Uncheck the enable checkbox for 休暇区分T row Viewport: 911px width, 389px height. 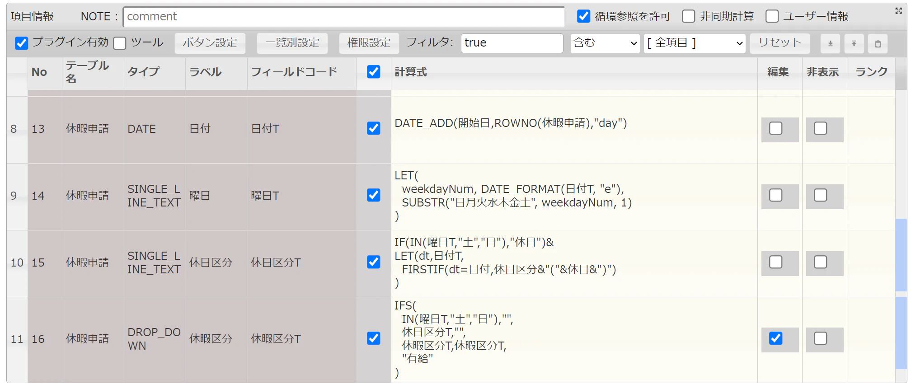click(374, 338)
